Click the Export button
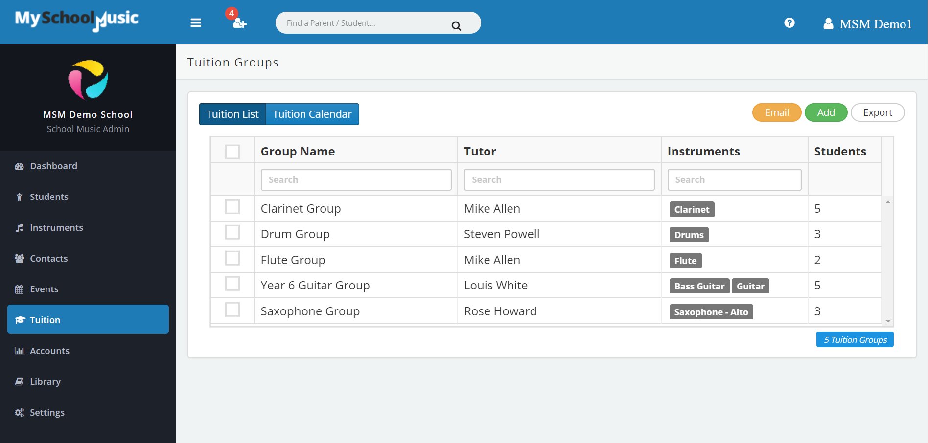 [x=878, y=112]
